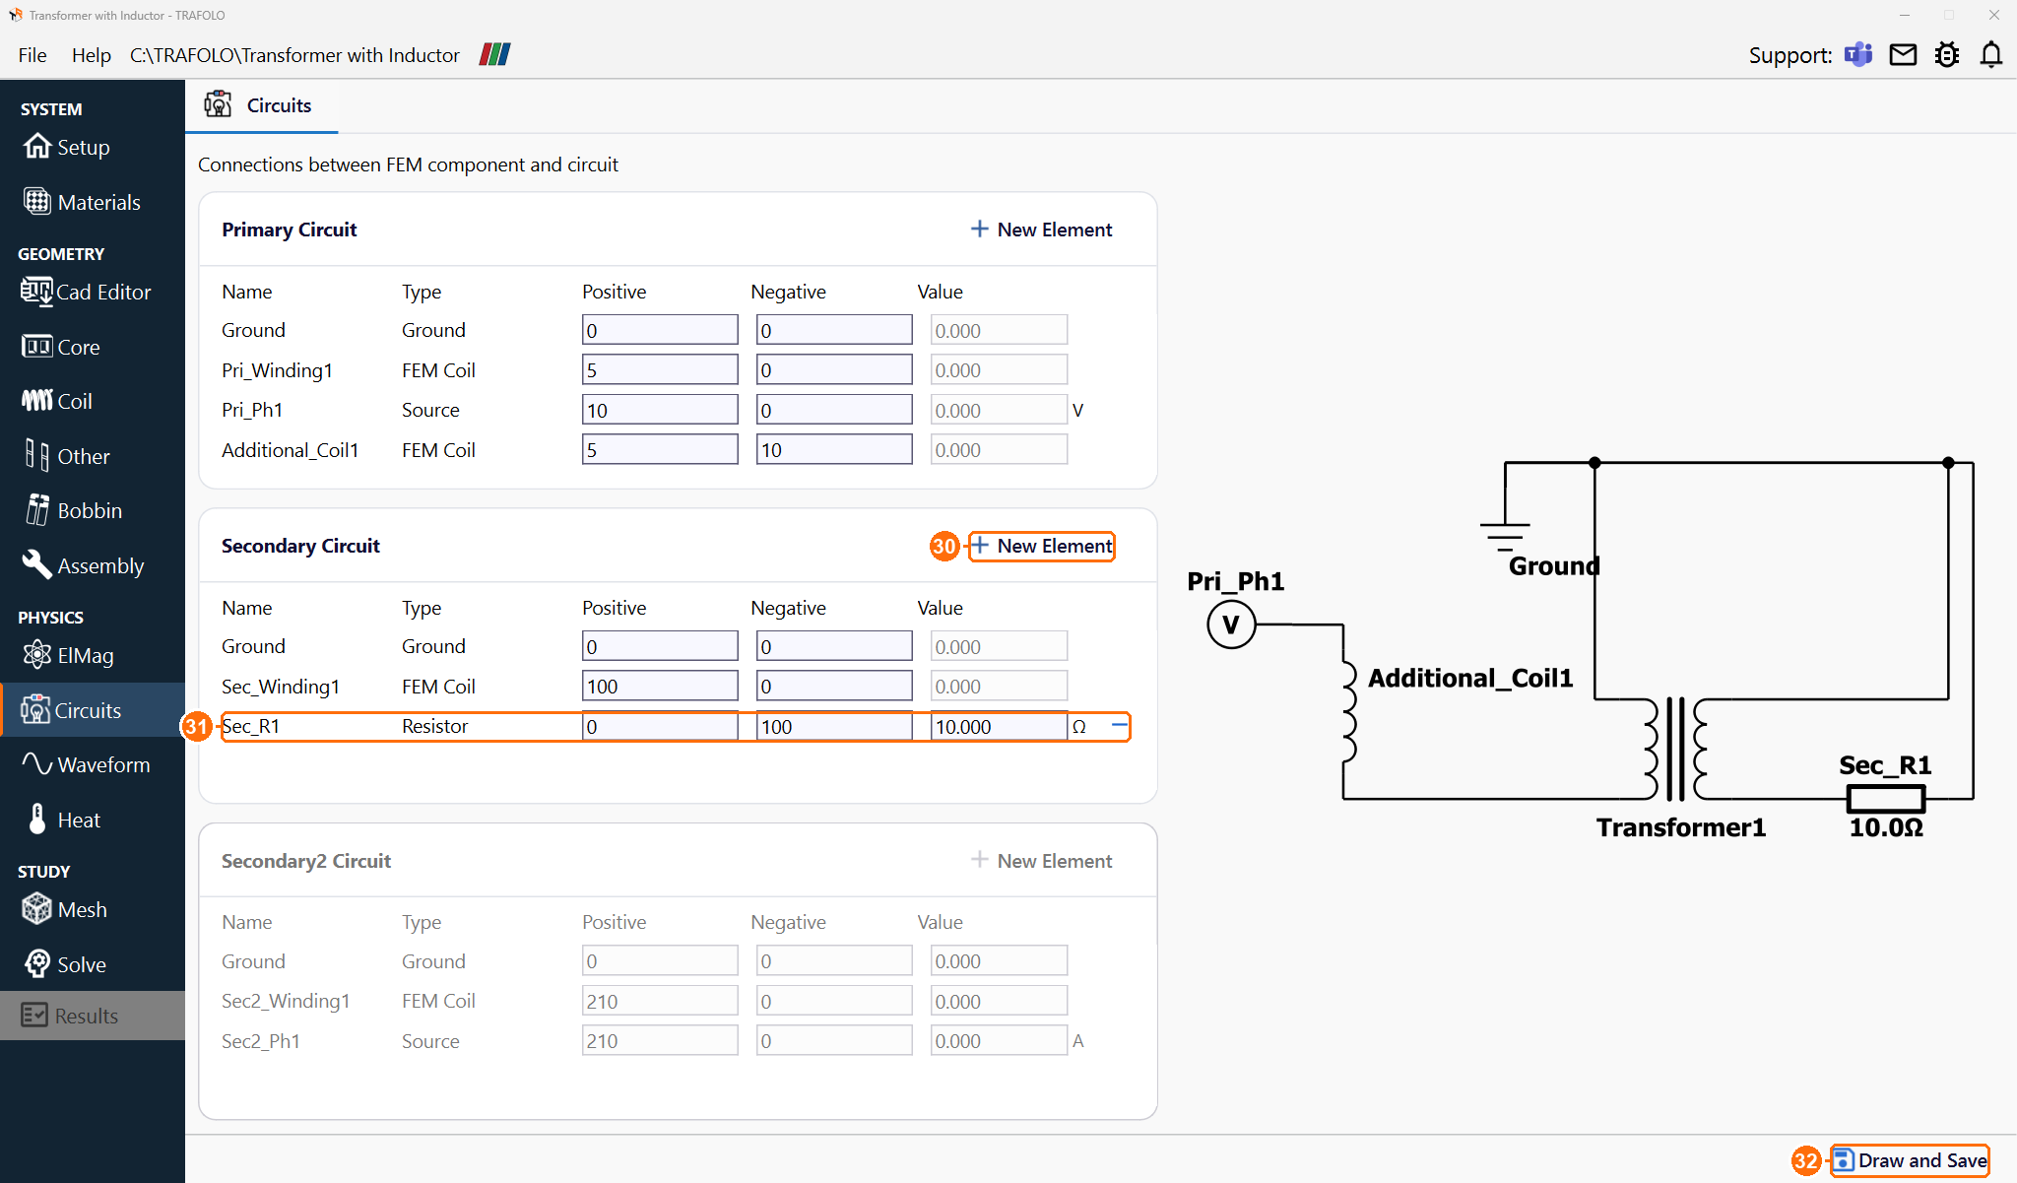Click the email support envelope icon
Screen dimensions: 2017x1183
1903,54
